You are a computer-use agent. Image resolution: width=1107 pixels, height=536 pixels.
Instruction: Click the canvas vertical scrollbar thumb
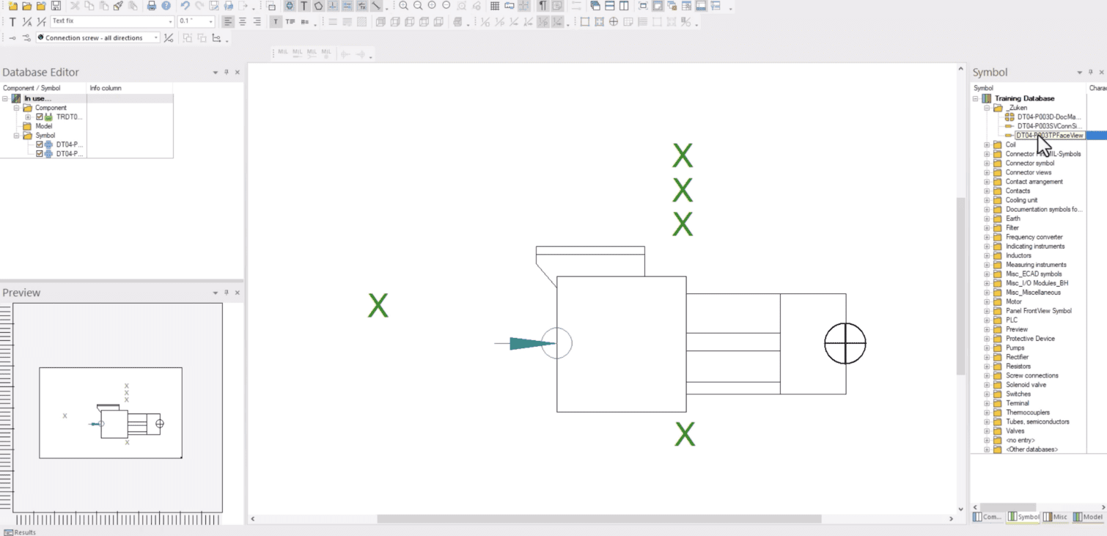[x=961, y=286]
